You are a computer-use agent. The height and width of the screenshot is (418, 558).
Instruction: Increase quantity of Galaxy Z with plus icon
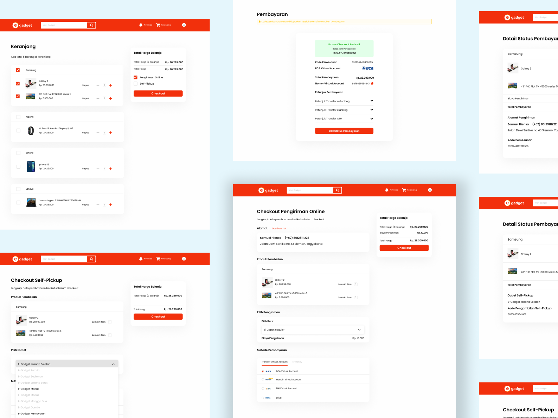click(x=111, y=85)
